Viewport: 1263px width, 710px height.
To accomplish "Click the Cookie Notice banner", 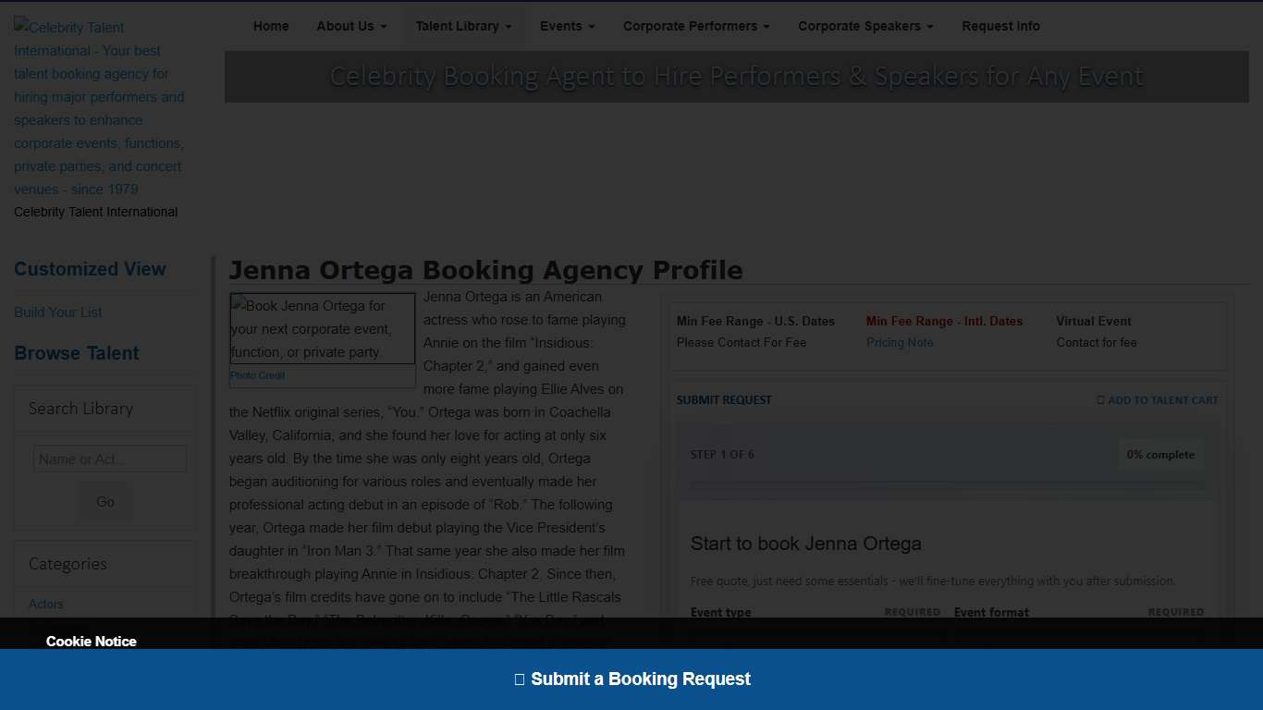I will tap(92, 641).
